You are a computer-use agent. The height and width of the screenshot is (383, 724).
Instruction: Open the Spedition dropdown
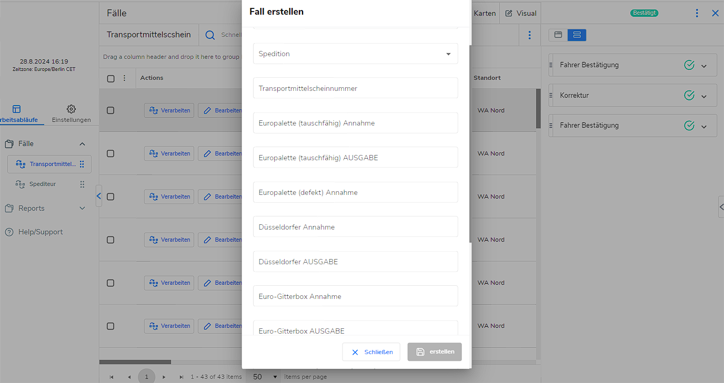point(355,54)
